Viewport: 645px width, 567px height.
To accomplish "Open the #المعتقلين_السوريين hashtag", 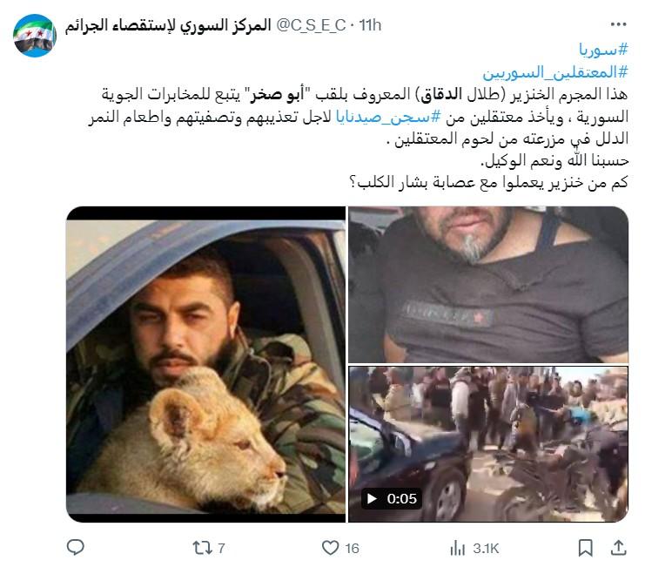I will (555, 72).
